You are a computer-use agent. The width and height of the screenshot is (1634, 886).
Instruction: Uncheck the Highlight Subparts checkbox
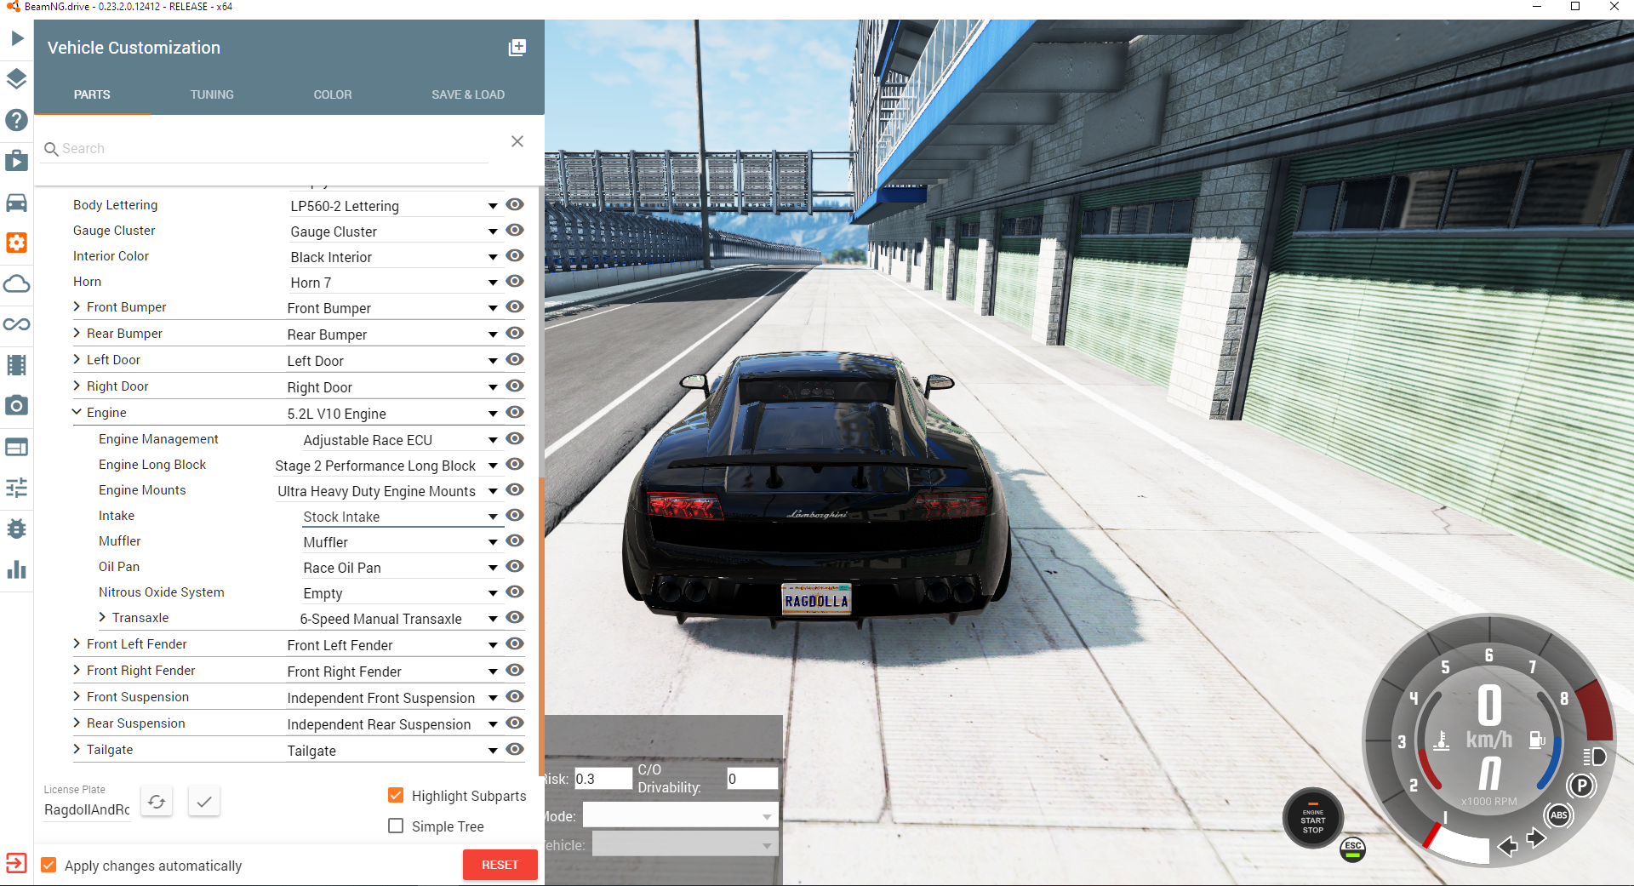[396, 795]
